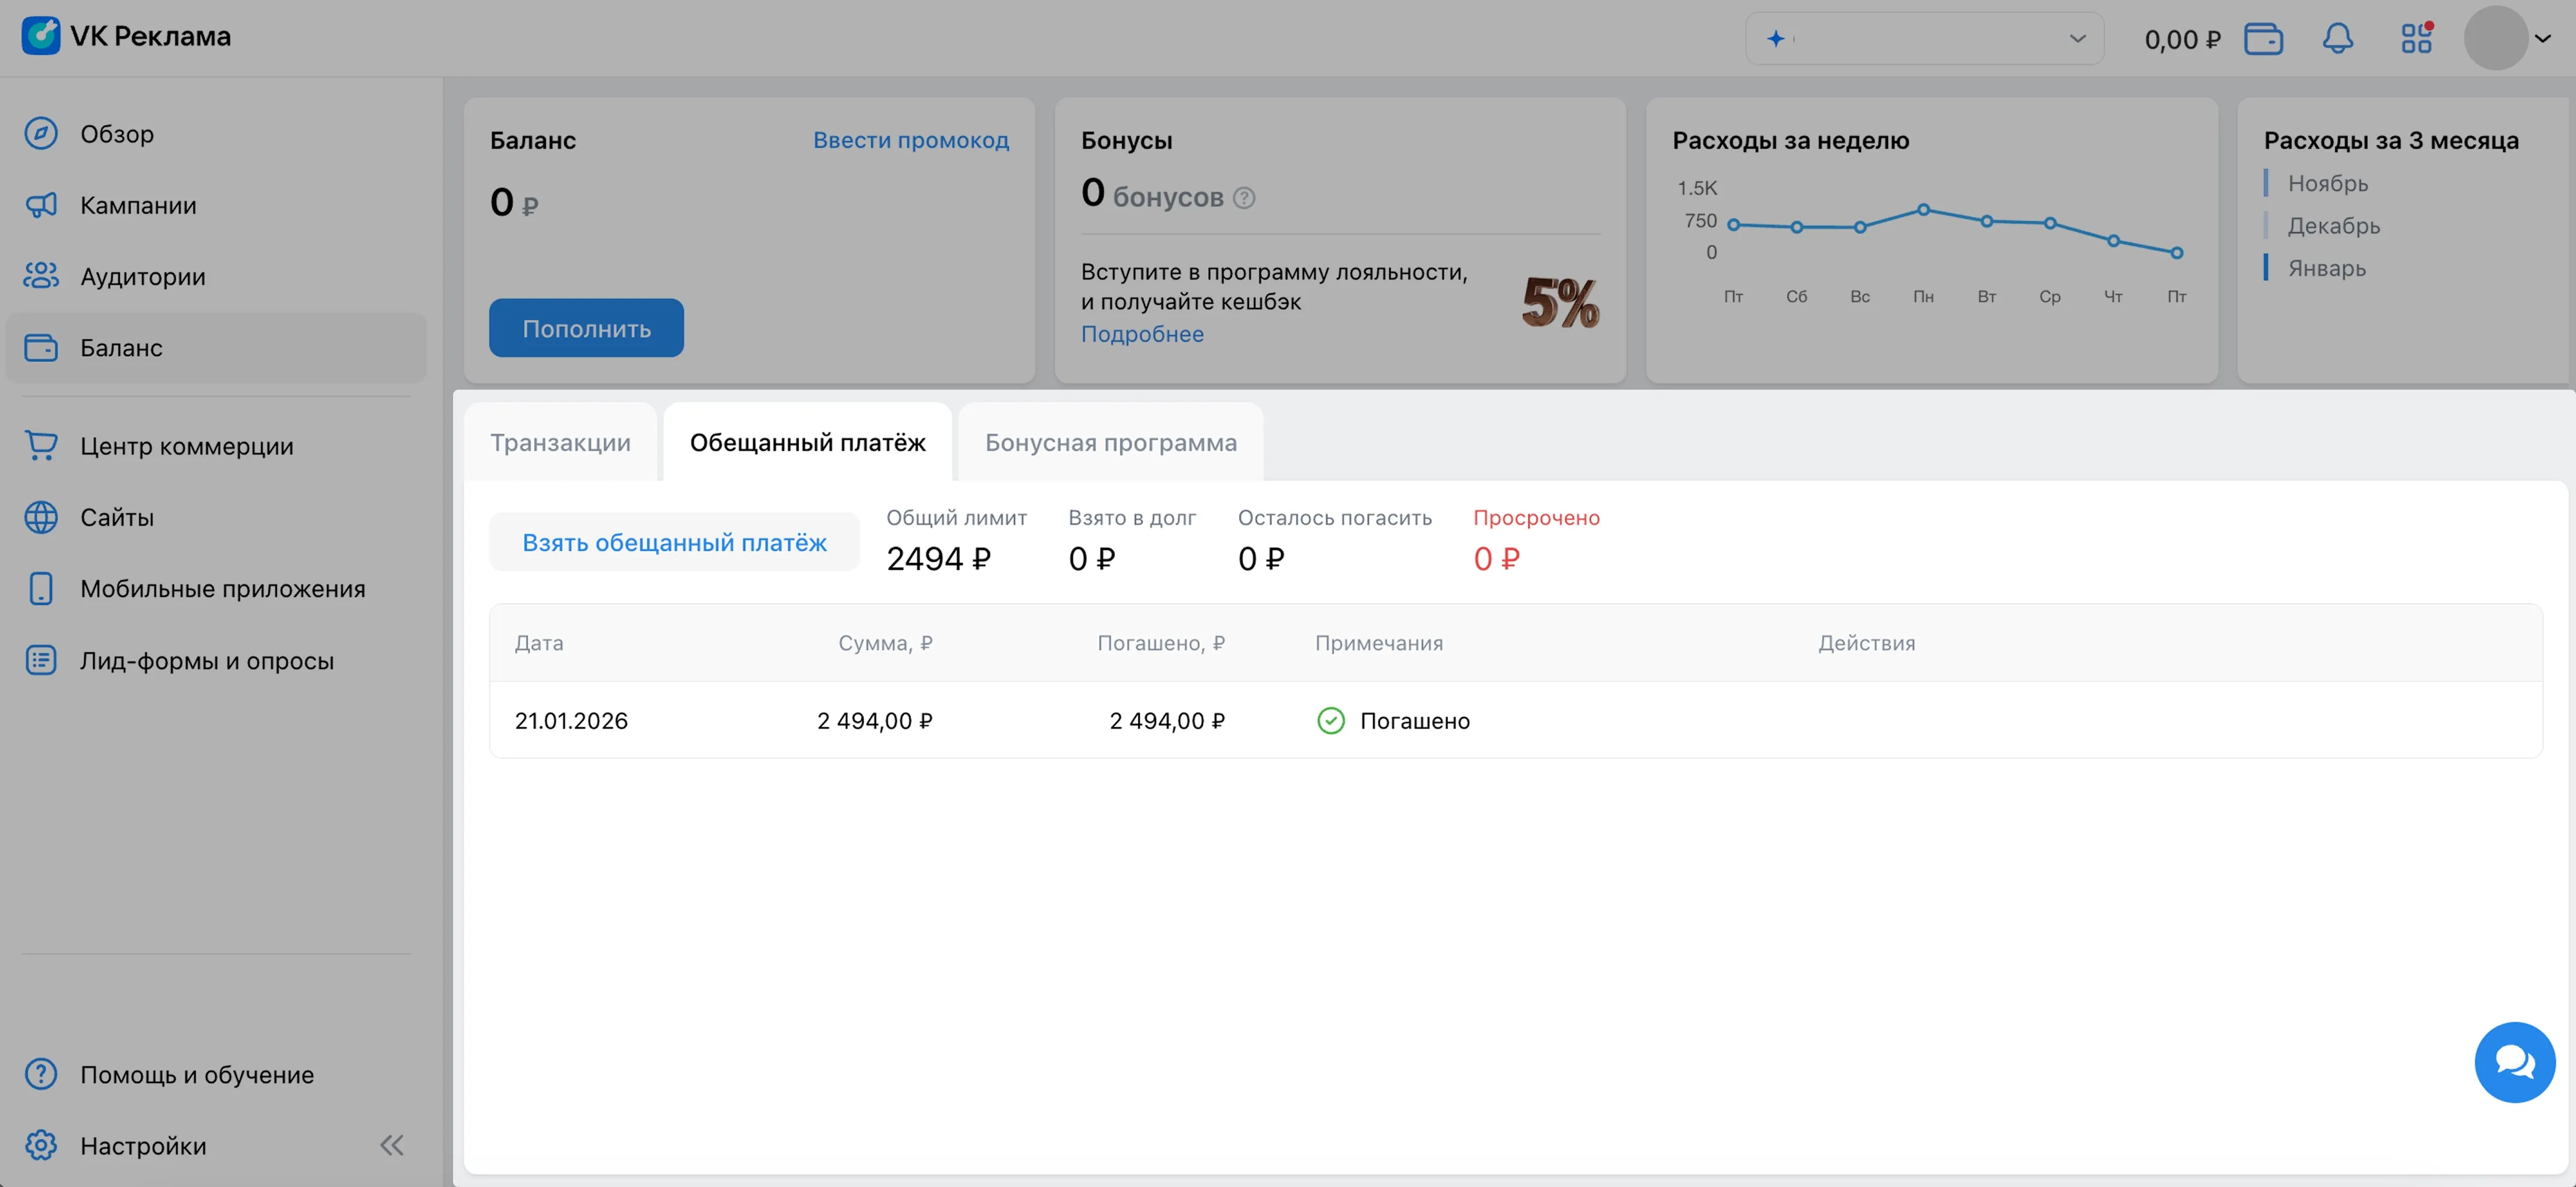The width and height of the screenshot is (2576, 1187).
Task: Expand the account selector dropdown
Action: [x=2077, y=39]
